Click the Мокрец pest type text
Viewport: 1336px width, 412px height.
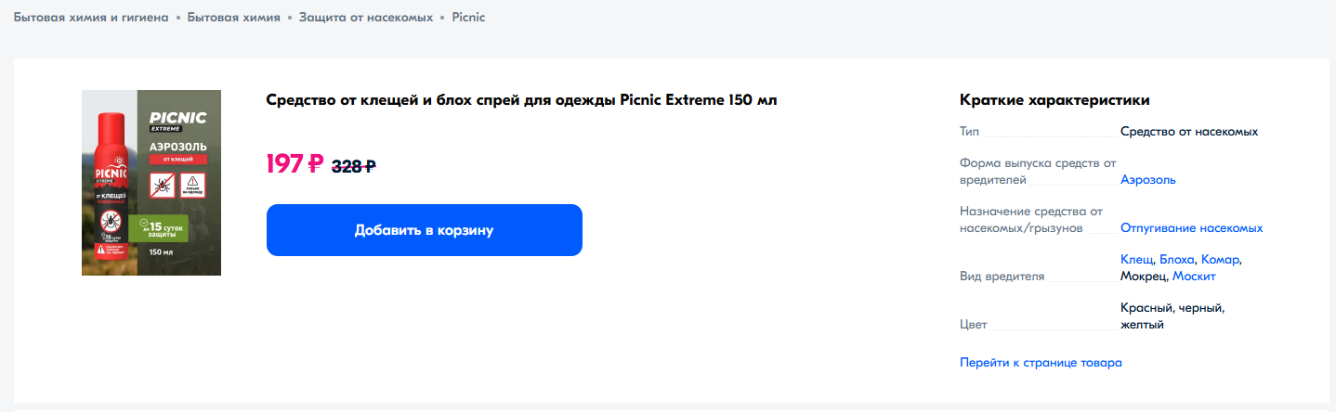tap(1144, 277)
